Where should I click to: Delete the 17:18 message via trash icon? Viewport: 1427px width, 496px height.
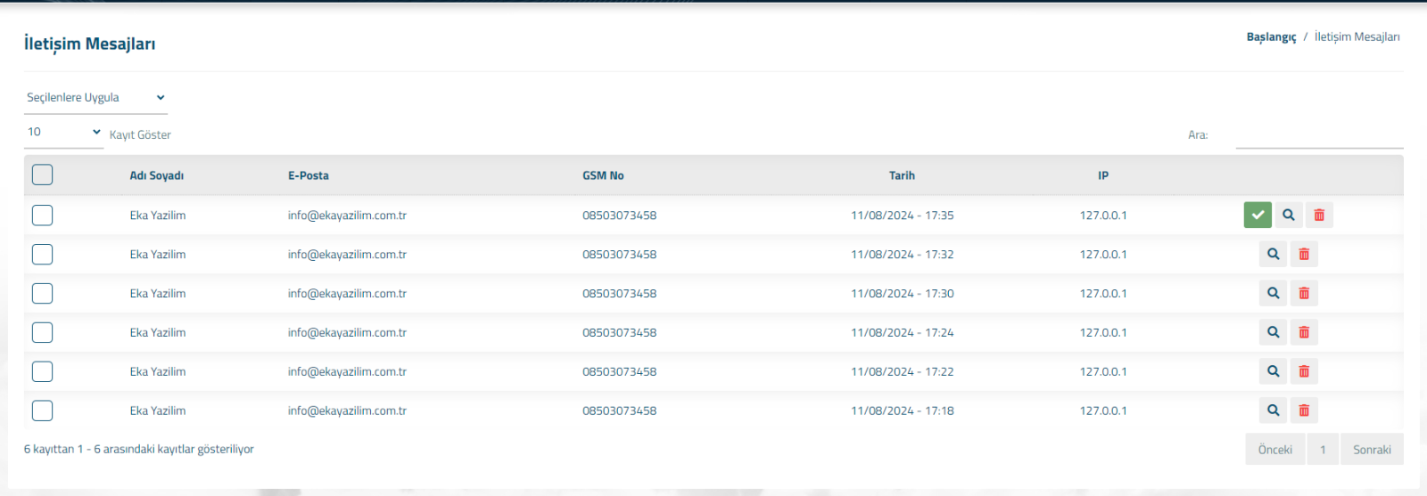click(x=1304, y=411)
